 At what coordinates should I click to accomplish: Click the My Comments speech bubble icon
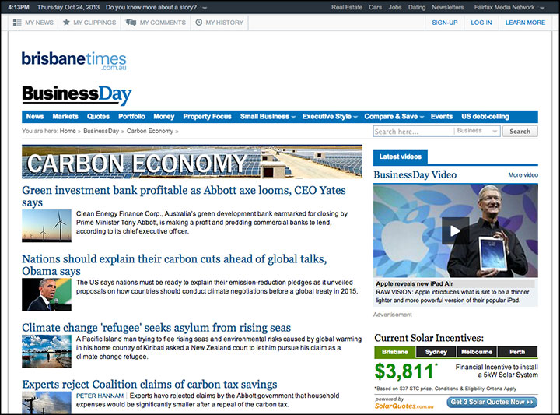pyautogui.click(x=131, y=23)
